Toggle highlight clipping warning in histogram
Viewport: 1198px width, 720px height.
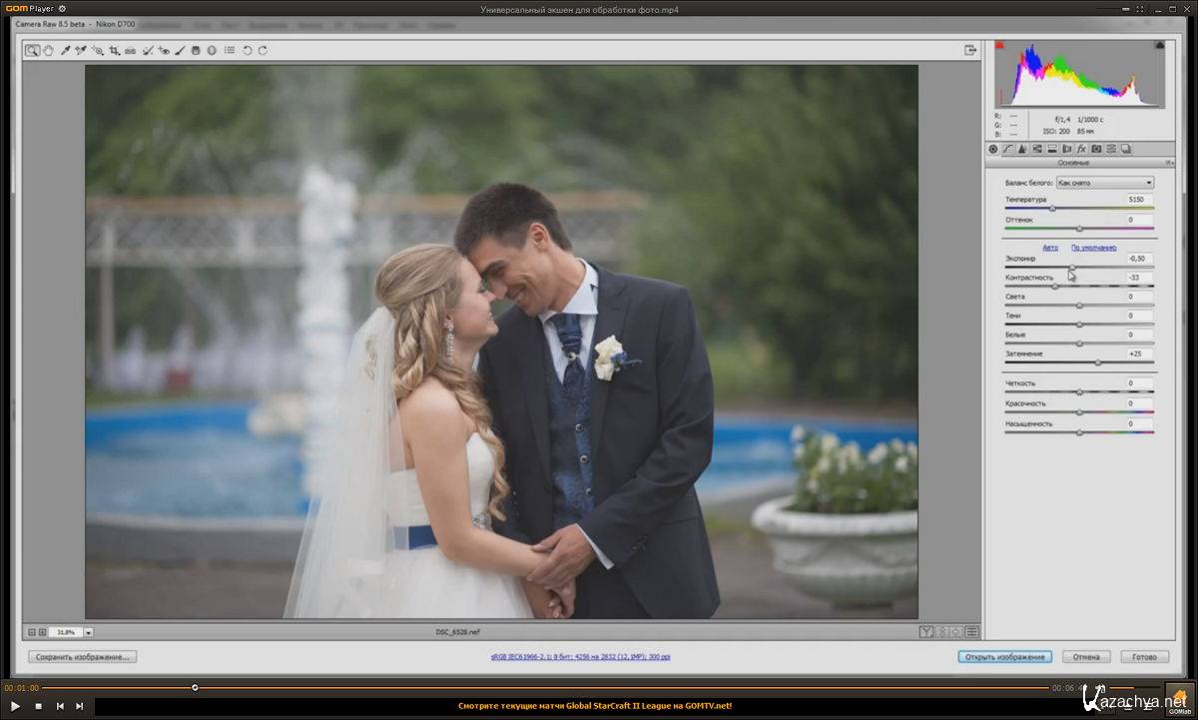pyautogui.click(x=1159, y=45)
